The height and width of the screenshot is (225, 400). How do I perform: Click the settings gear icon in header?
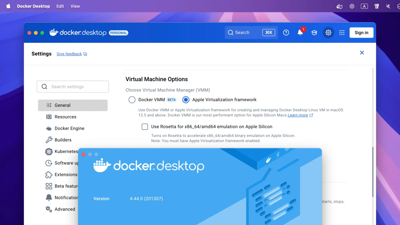328,32
